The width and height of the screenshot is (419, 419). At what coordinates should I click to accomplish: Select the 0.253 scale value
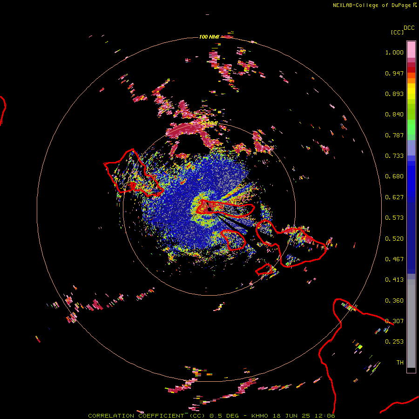click(x=394, y=342)
